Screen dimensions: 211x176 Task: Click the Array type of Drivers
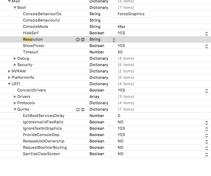(x=94, y=96)
